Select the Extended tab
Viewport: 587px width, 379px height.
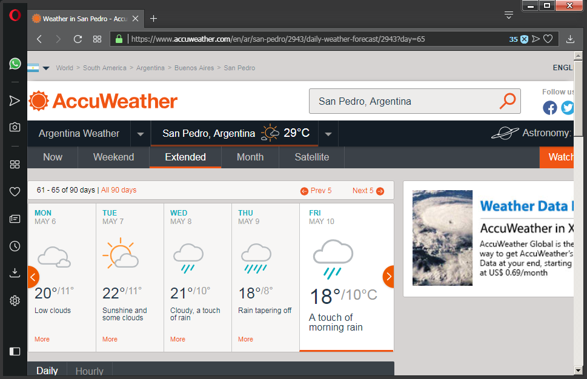click(x=185, y=157)
